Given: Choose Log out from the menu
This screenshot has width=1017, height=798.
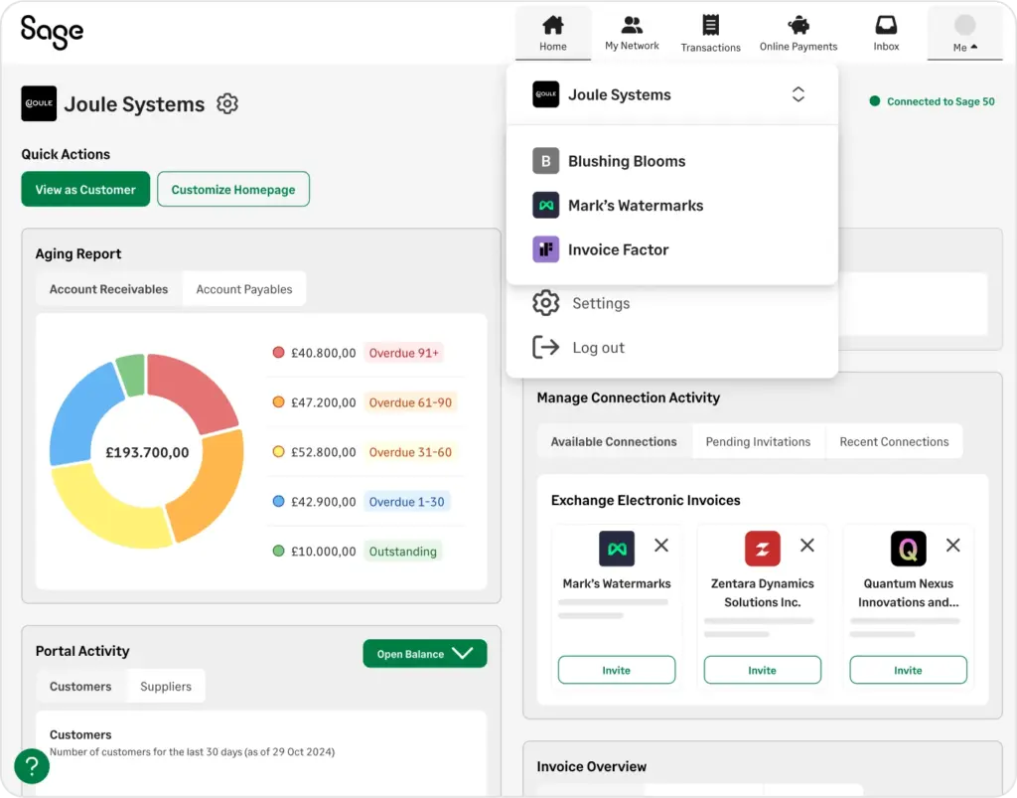Looking at the screenshot, I should click(598, 348).
